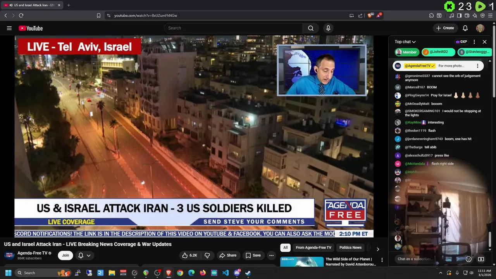Save the video to a playlist
This screenshot has width=496, height=279.
click(x=253, y=255)
